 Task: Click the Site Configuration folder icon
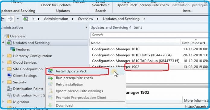tap(9, 69)
